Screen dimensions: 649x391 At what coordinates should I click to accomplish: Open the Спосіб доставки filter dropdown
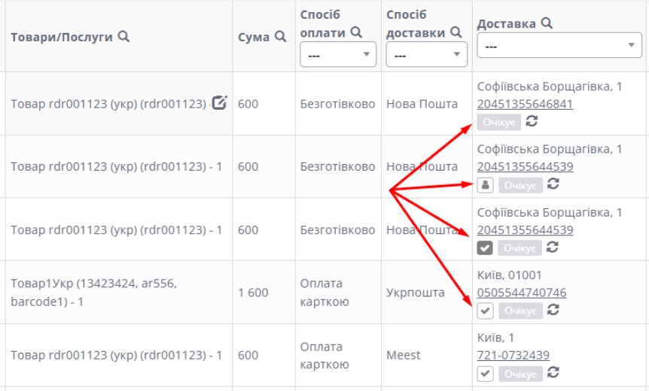(426, 55)
